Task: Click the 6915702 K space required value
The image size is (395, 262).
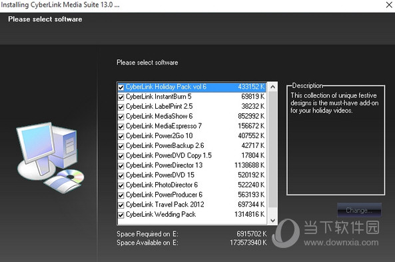Action: 251,234
